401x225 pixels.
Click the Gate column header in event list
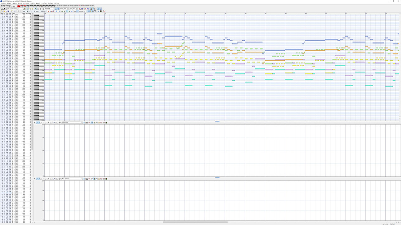(23, 13)
